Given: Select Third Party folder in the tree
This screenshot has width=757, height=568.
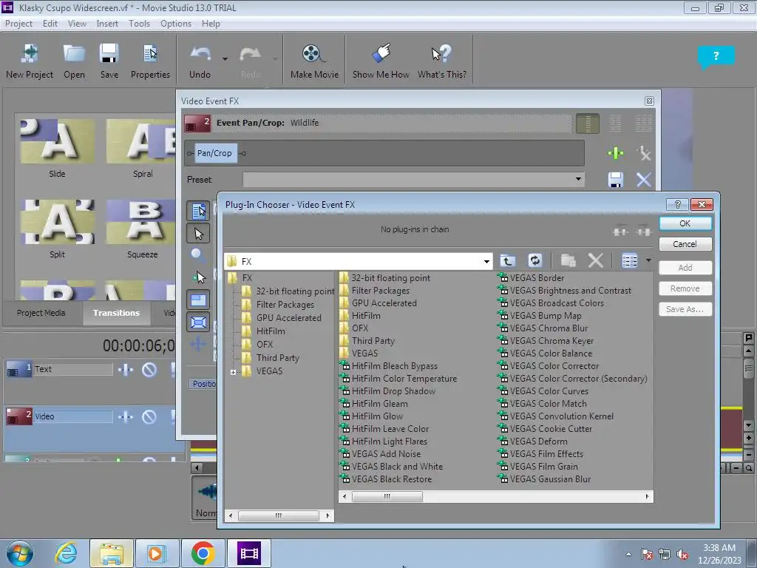Looking at the screenshot, I should (278, 358).
